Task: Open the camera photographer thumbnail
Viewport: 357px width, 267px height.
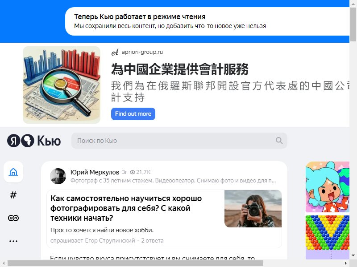Action: [x=253, y=209]
